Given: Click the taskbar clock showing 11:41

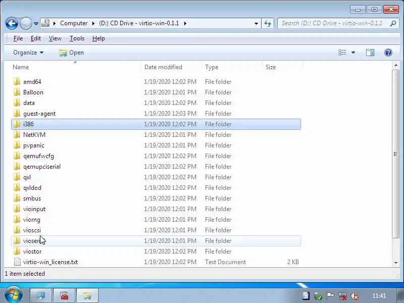Looking at the screenshot, I should [x=379, y=296].
